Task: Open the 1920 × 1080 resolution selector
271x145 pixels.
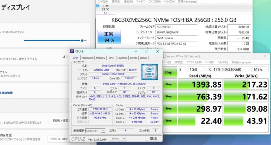Action: click(x=59, y=139)
